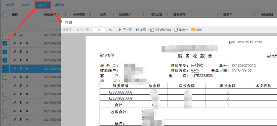This screenshot has height=126, width=277.
Task: Go to next page with 下一页
Action: click(x=125, y=30)
